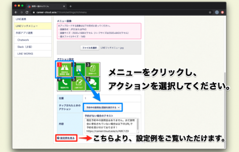Open the 設定例を見る help link
This screenshot has height=152, width=239.
tap(66, 138)
